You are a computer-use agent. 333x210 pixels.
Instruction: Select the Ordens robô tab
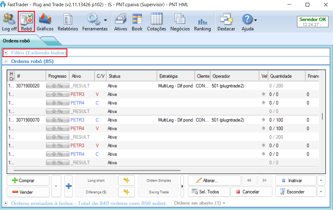tap(16, 41)
